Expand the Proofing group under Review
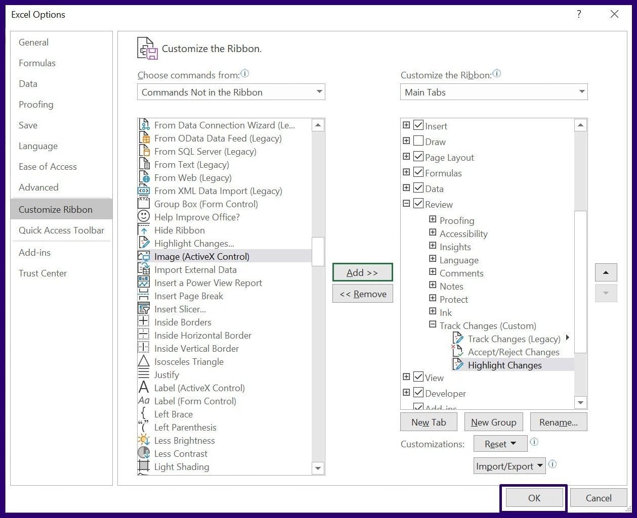Viewport: 637px width, 518px height. point(433,219)
